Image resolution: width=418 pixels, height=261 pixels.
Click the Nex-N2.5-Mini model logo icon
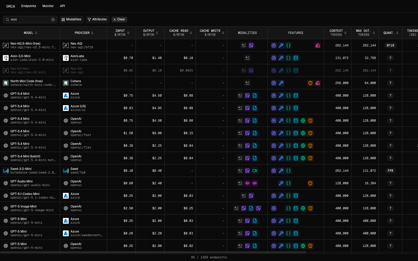click(6, 45)
